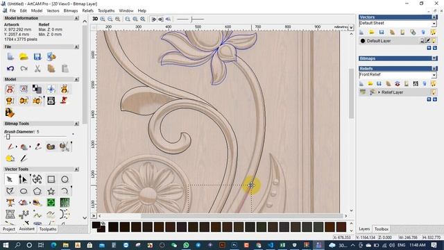Click the Cut scissors icon

[x=37, y=68]
